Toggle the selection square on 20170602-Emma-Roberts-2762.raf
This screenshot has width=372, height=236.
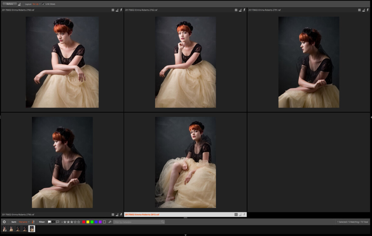coord(236,10)
